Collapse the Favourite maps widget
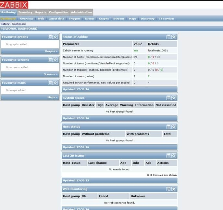Image resolution: width=223 pixels, height=210 pixels. point(55,83)
